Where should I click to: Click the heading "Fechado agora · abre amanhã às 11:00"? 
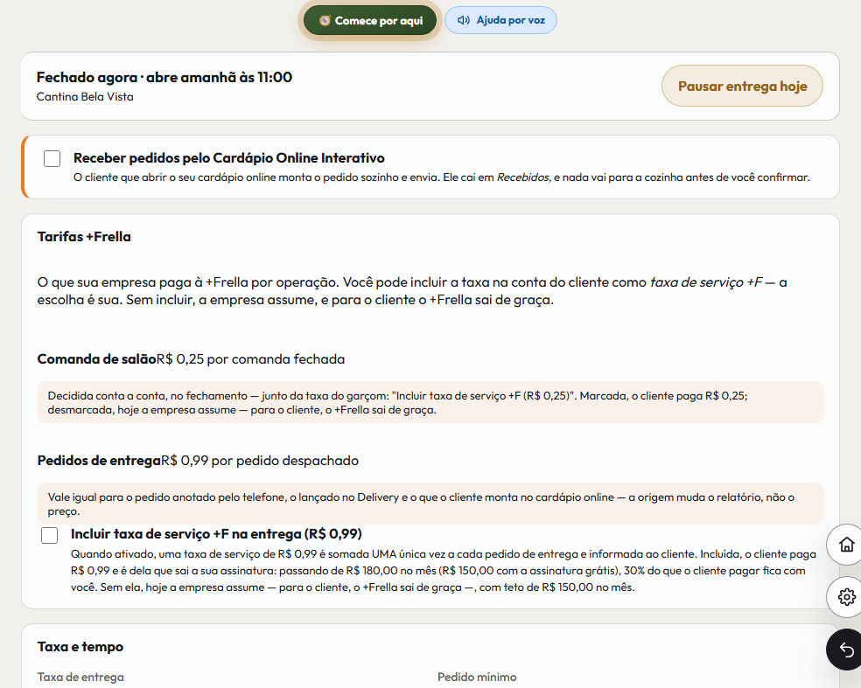point(164,77)
